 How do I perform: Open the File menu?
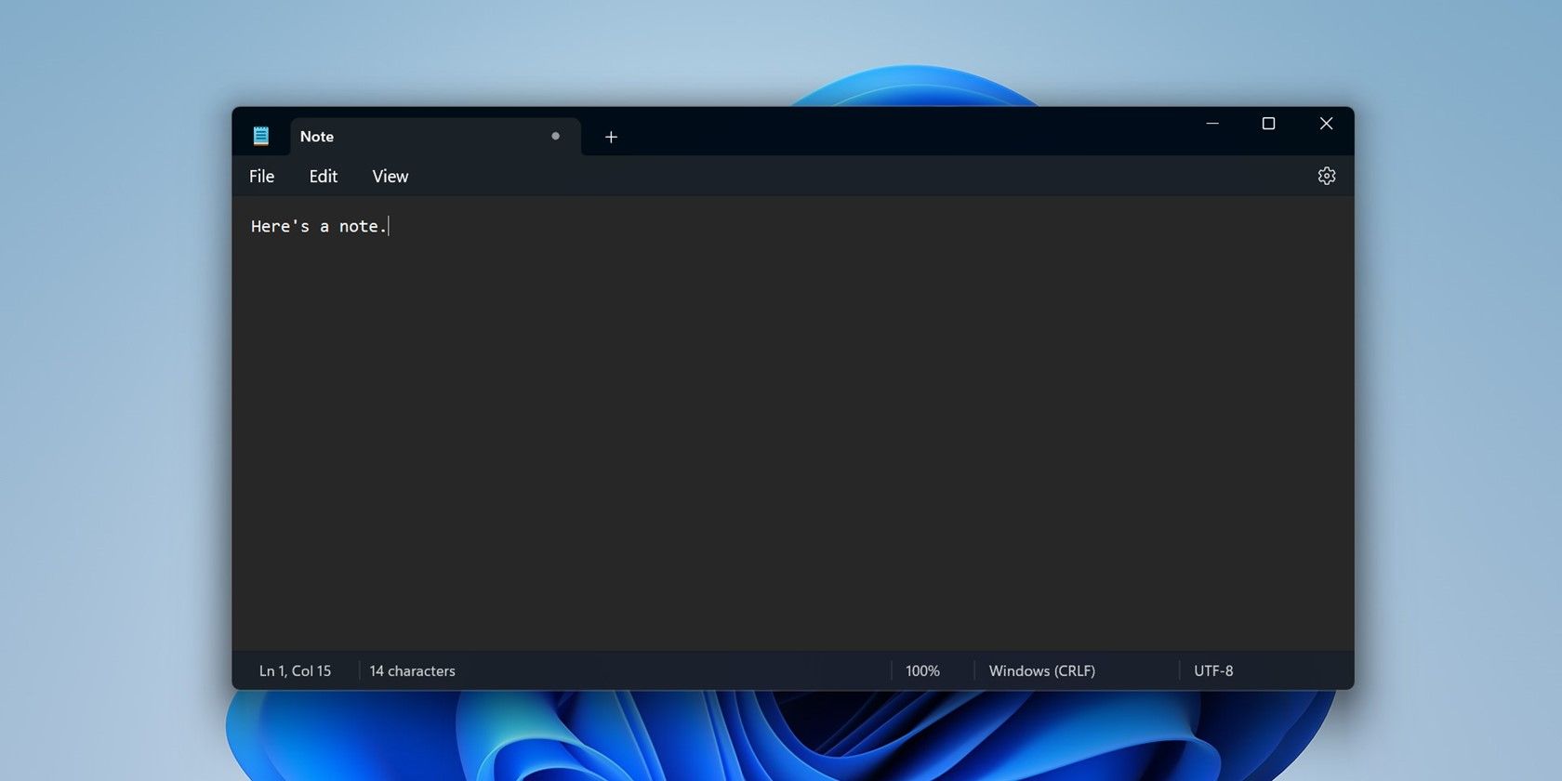click(x=261, y=176)
